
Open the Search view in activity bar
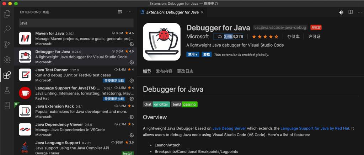tap(7, 29)
